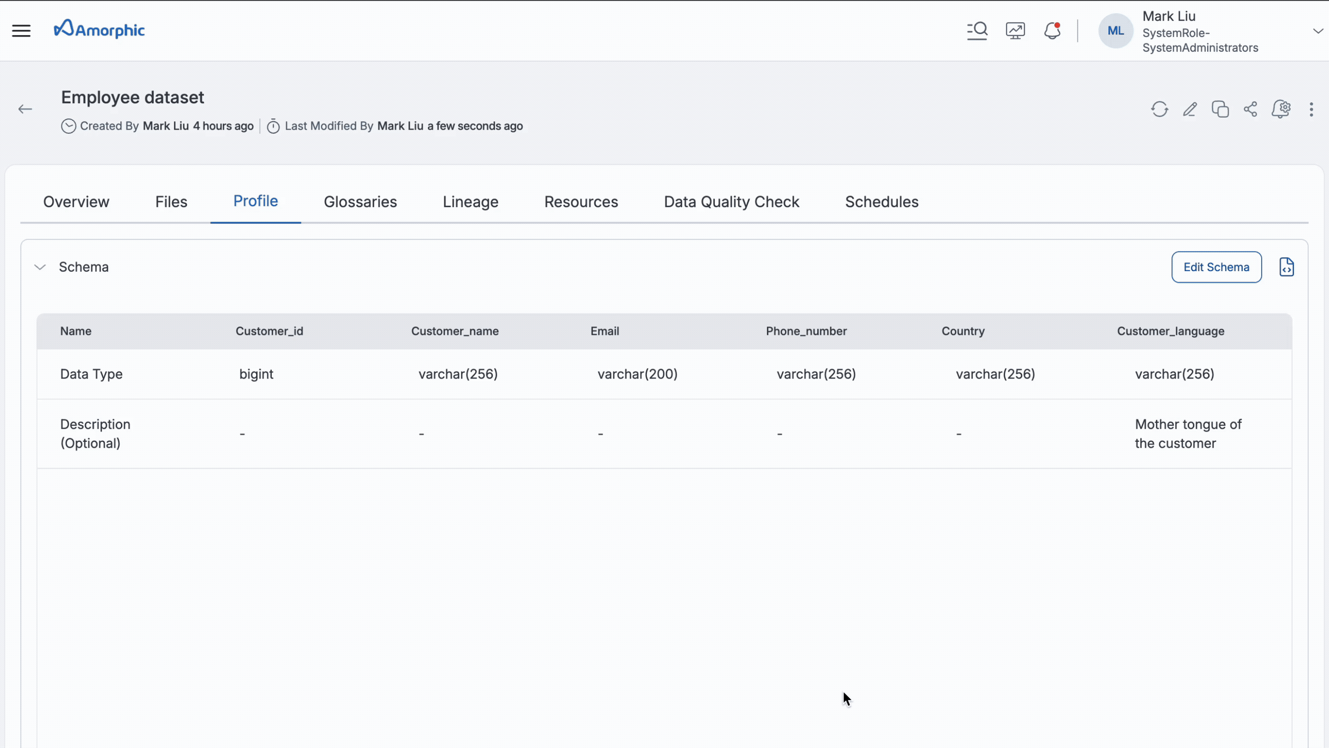1329x748 pixels.
Task: Clone the dataset using the copy icon
Action: (x=1220, y=109)
